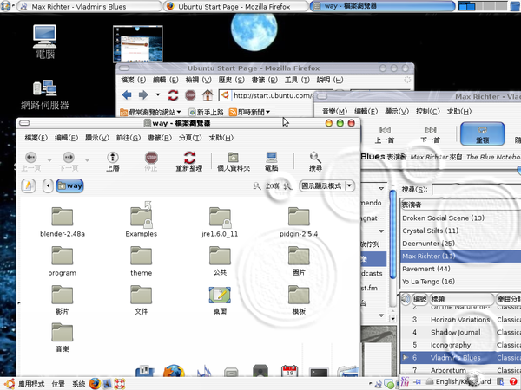Click Firefox stop icon
The image size is (521, 390).
pyautogui.click(x=190, y=95)
